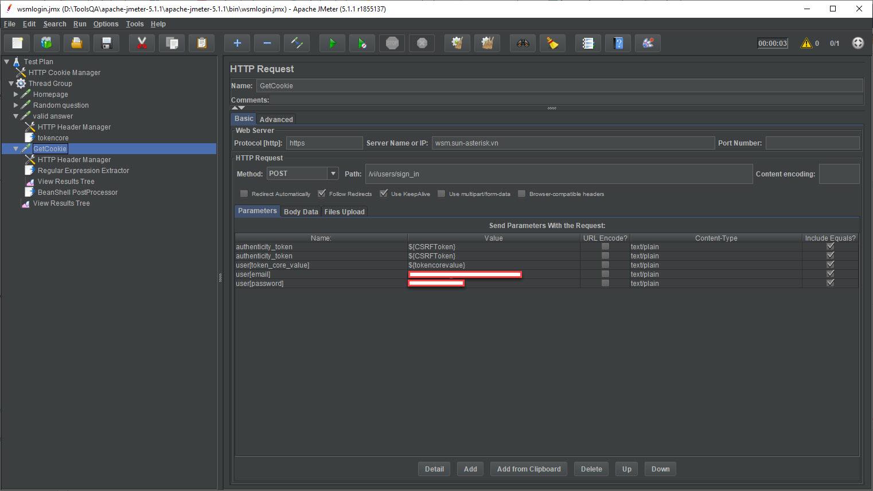Click the red Stop toolbar icon
This screenshot has width=873, height=491.
(x=392, y=43)
